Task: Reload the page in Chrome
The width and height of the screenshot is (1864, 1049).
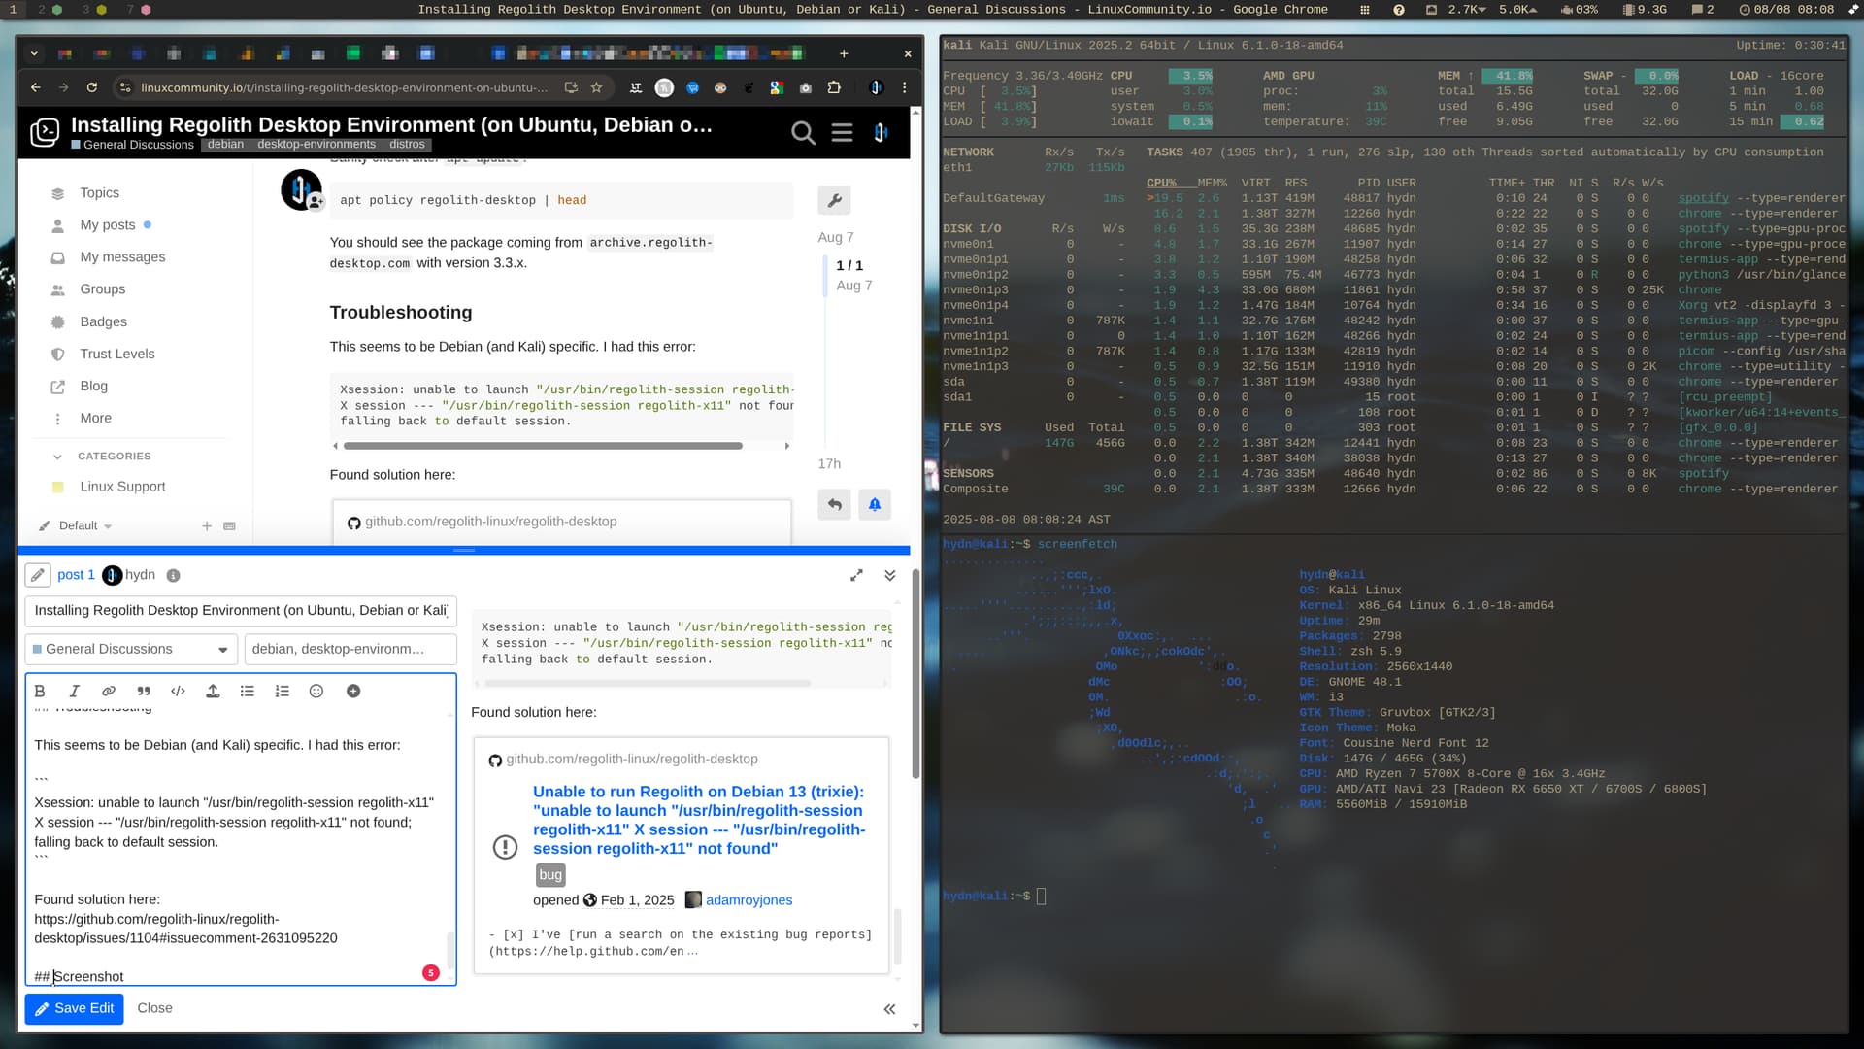Action: pyautogui.click(x=91, y=87)
